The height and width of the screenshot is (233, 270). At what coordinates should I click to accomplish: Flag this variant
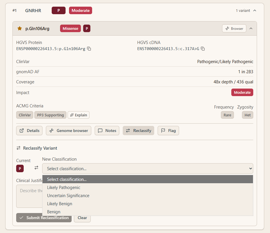168,131
